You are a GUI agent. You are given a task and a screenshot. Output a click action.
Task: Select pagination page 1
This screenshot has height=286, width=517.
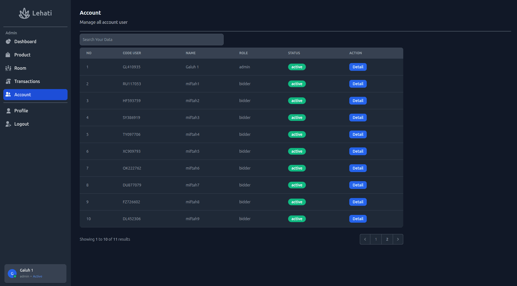(376, 239)
